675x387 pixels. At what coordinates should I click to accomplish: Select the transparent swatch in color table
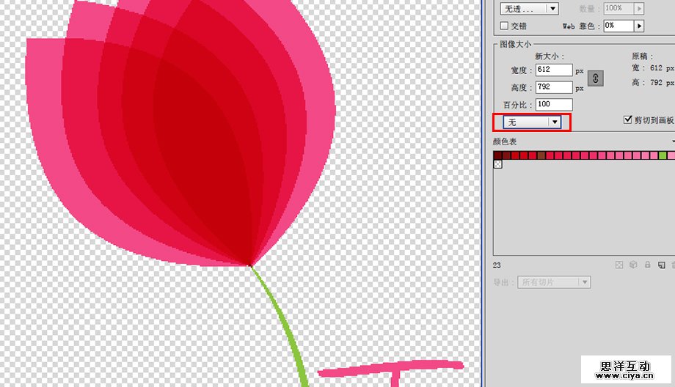click(x=498, y=164)
